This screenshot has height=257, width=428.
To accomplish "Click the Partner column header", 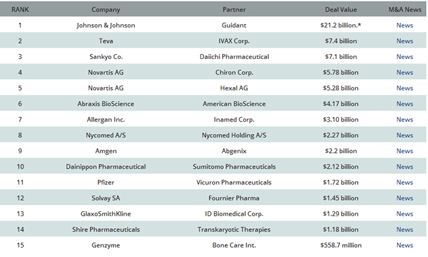I will (x=234, y=10).
